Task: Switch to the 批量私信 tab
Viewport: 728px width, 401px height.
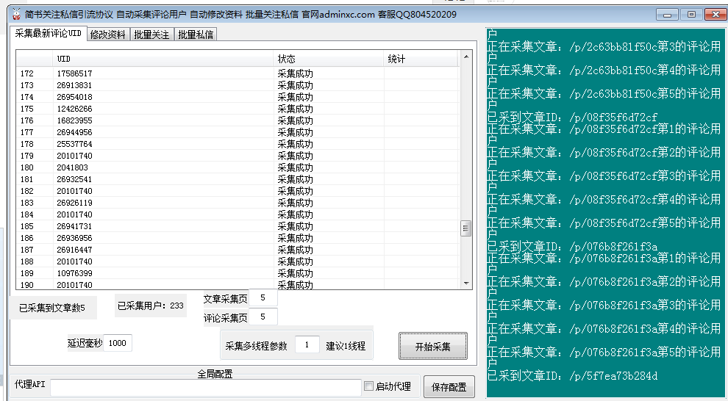Action: 196,35
